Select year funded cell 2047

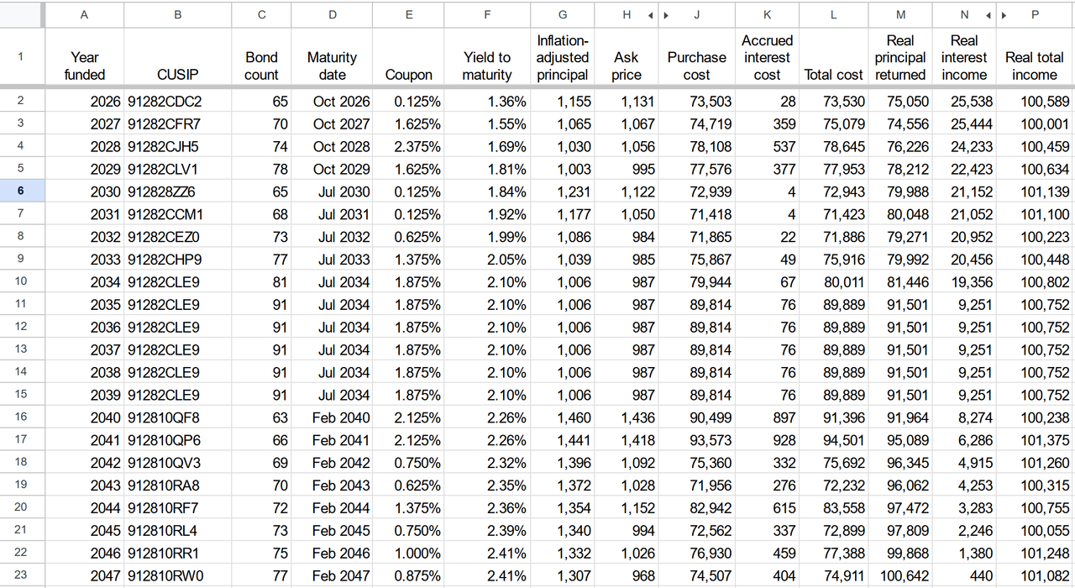(84, 577)
